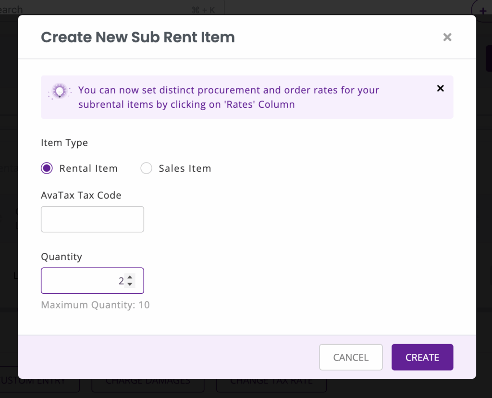Click the Sales Item label text

click(x=185, y=169)
